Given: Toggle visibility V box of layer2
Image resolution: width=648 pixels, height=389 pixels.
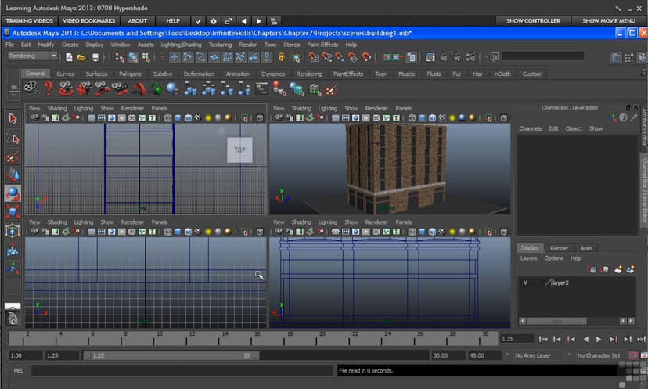Looking at the screenshot, I should point(525,283).
